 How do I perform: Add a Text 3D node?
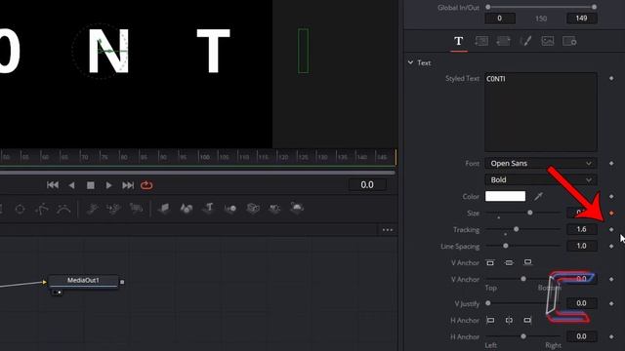[x=208, y=208]
